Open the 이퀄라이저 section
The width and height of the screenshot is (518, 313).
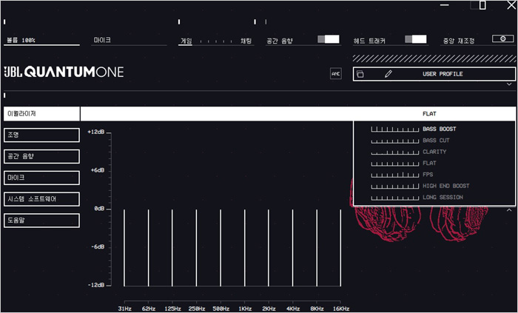[x=41, y=113]
